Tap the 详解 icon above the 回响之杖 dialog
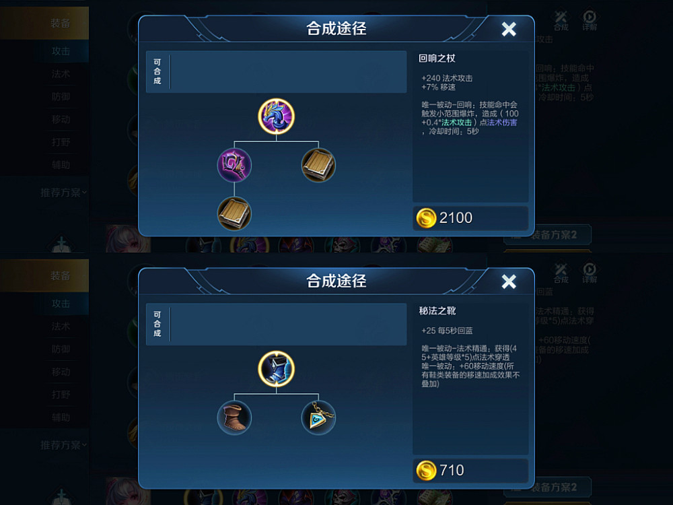The height and width of the screenshot is (505, 673). [590, 21]
